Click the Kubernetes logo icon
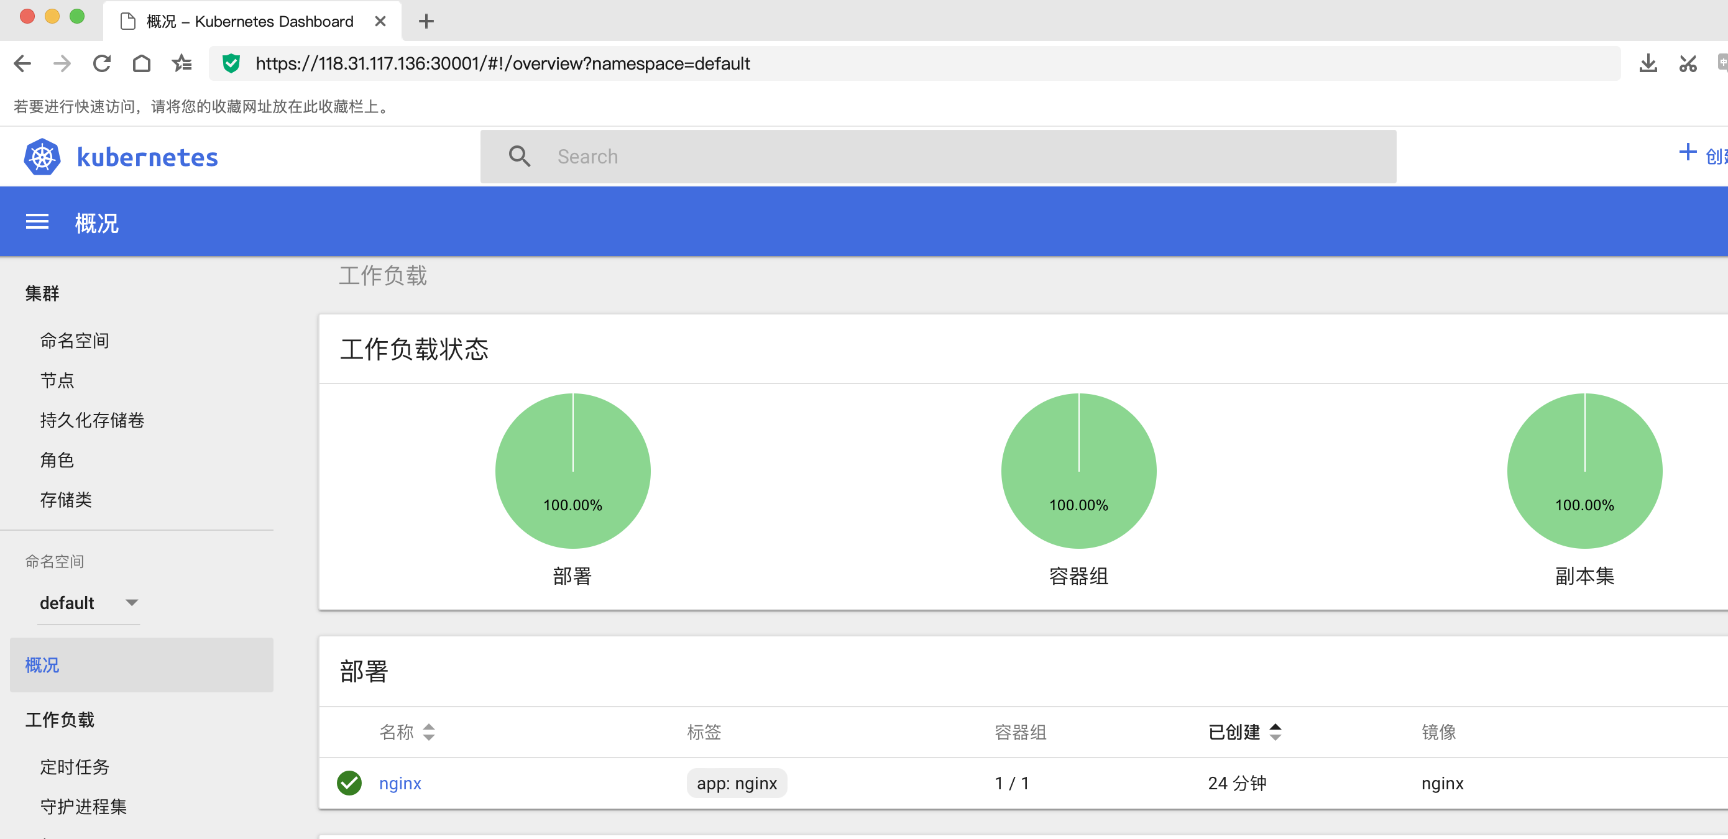1728x839 pixels. point(42,157)
